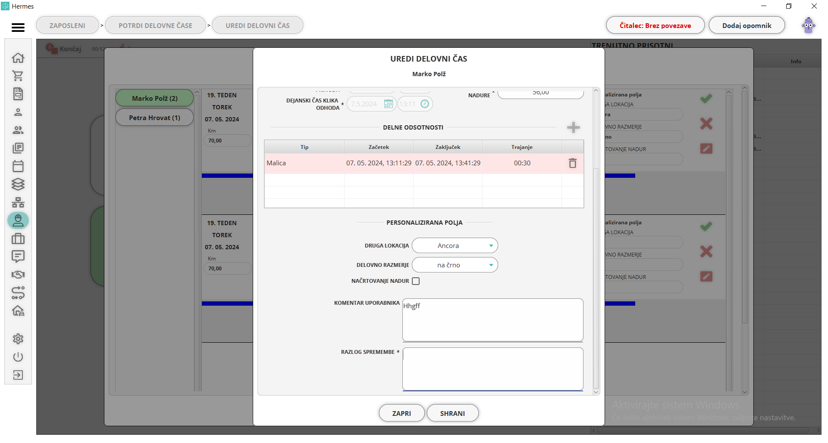828x443 pixels.
Task: Open the documents sidebar icon
Action: click(18, 94)
